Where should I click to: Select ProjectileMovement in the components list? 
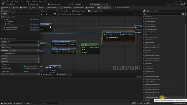click(x=11, y=30)
